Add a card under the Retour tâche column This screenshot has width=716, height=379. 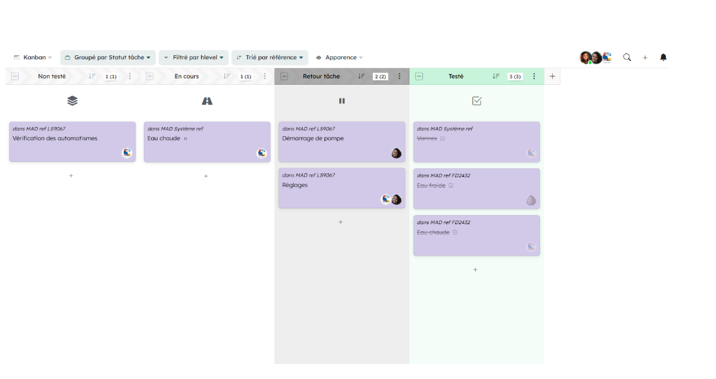point(341,222)
